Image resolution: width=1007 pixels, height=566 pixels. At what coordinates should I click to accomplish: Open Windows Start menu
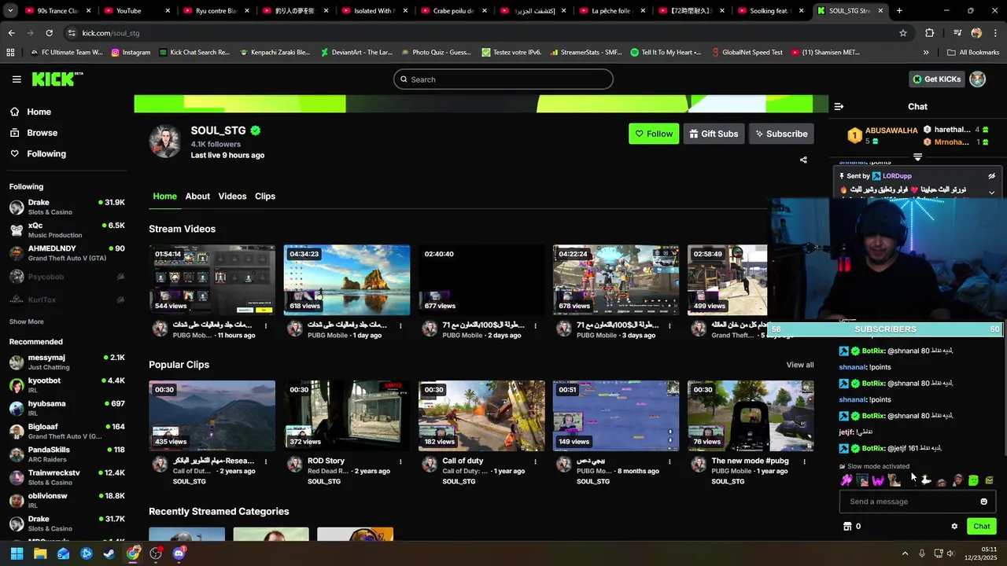tap(17, 553)
